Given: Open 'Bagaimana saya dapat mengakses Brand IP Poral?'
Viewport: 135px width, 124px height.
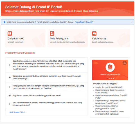Looking at the screenshot, I should [110, 91].
